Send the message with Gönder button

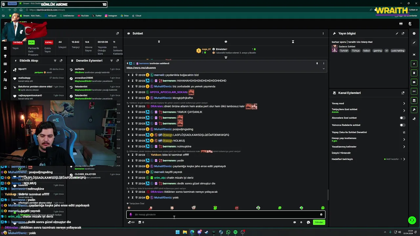click(x=319, y=222)
